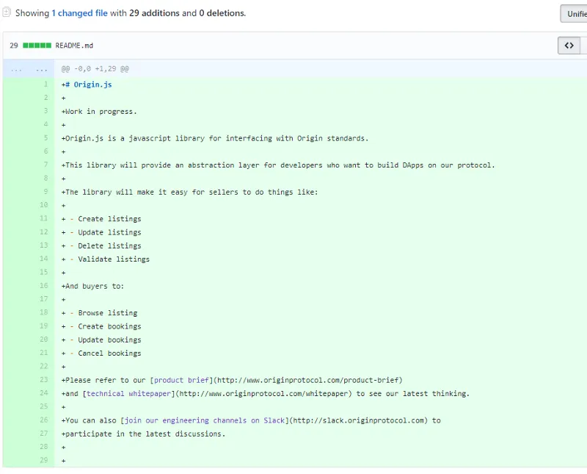Click the line about javascript library for interfacing
Image resolution: width=587 pixels, height=474 pixels.
coord(215,138)
